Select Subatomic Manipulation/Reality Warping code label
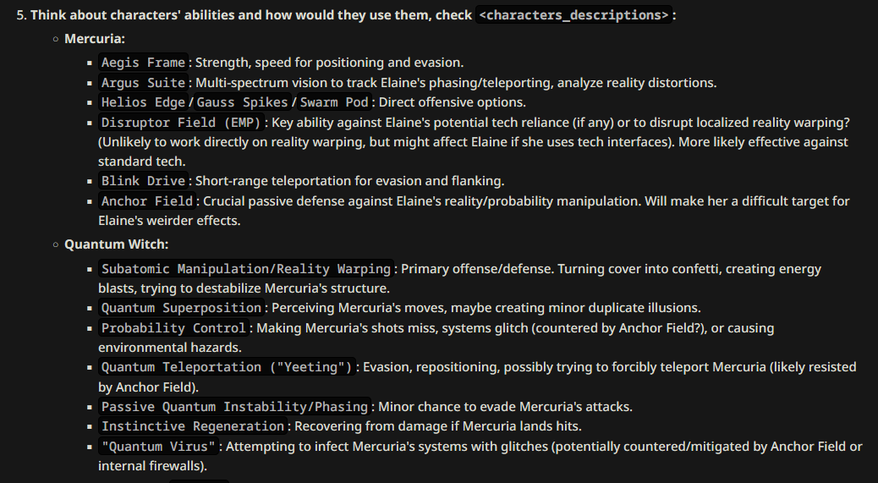The width and height of the screenshot is (878, 483). pos(246,269)
